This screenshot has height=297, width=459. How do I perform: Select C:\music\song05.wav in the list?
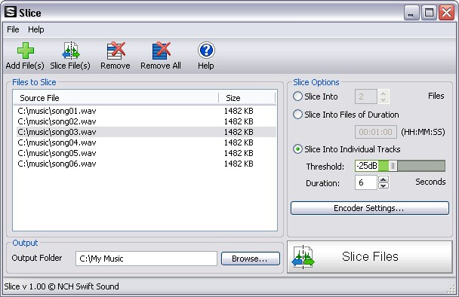pos(146,153)
